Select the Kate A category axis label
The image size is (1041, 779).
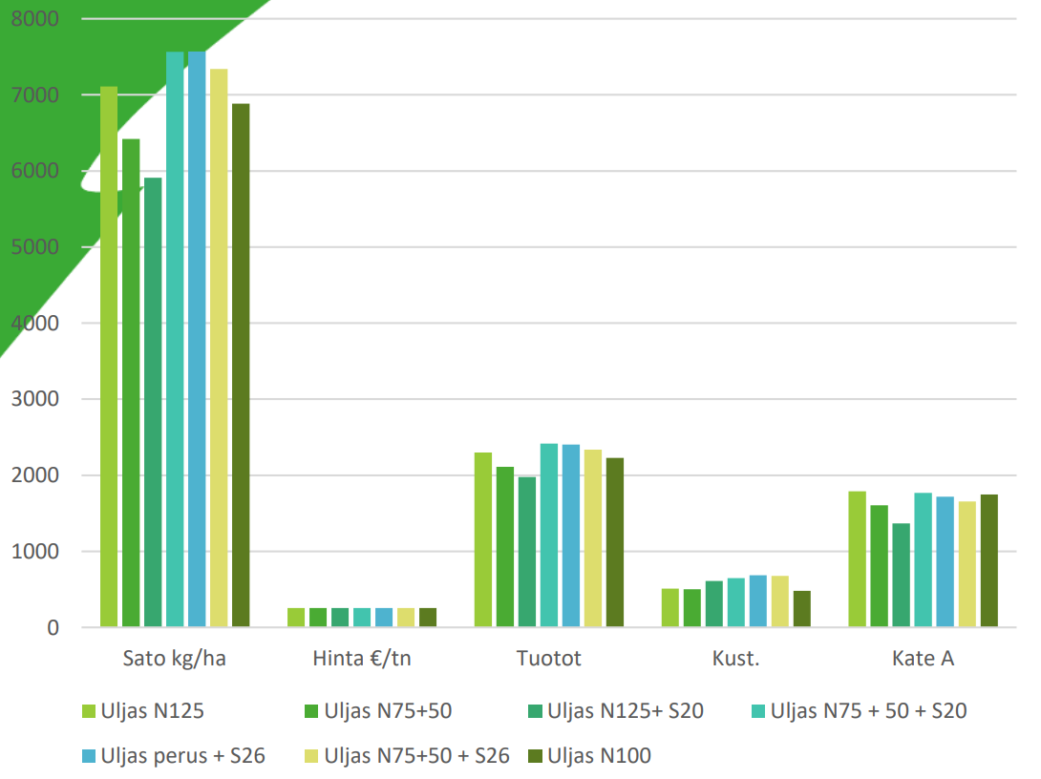pos(923,659)
